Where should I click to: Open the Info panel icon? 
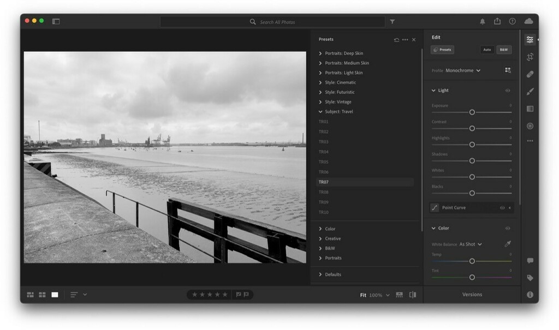coord(530,295)
